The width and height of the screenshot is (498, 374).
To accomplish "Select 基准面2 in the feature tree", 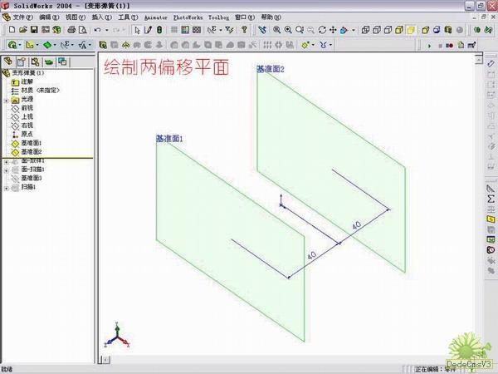I will [31, 152].
